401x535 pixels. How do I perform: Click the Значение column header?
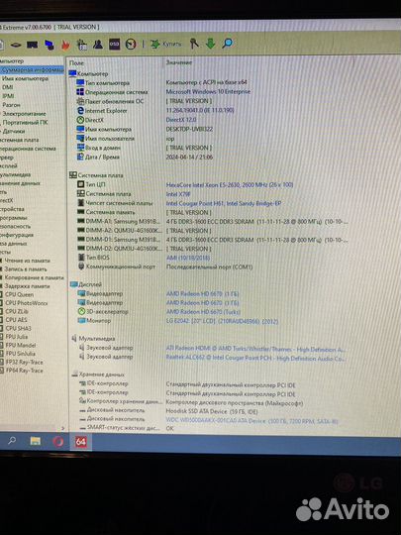[x=179, y=62]
